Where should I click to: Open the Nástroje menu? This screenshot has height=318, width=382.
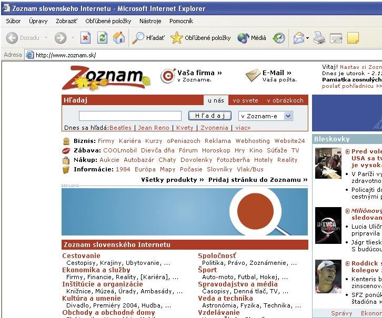[x=150, y=21]
